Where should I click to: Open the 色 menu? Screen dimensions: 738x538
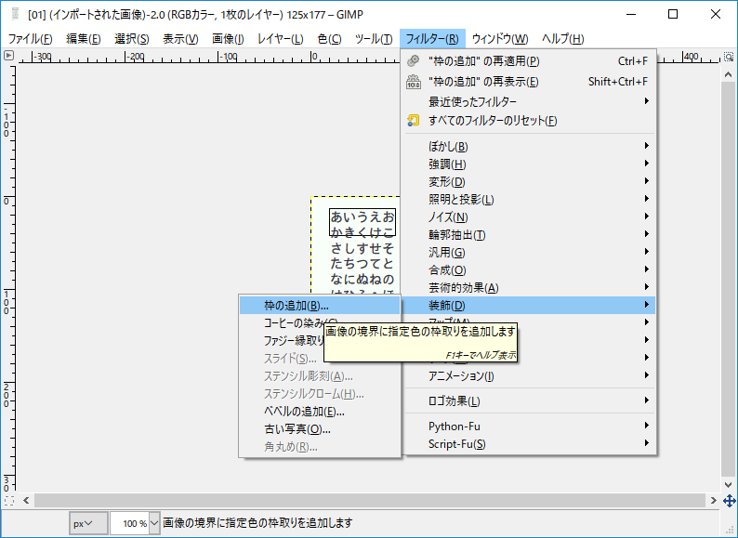[329, 39]
